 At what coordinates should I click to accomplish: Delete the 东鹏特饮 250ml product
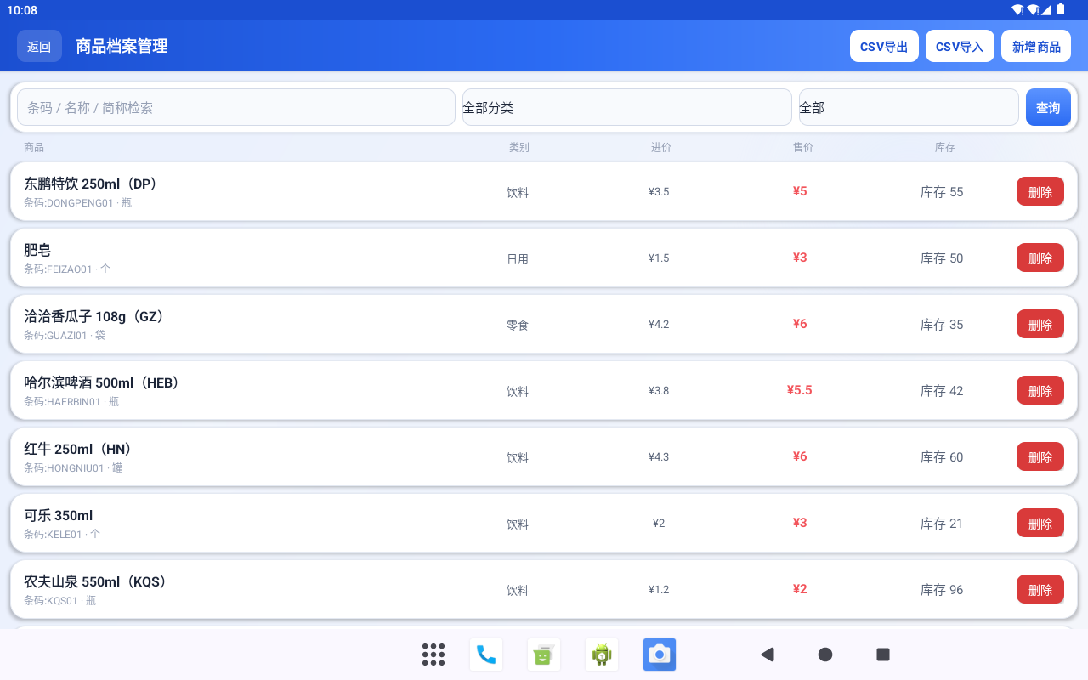pyautogui.click(x=1040, y=191)
